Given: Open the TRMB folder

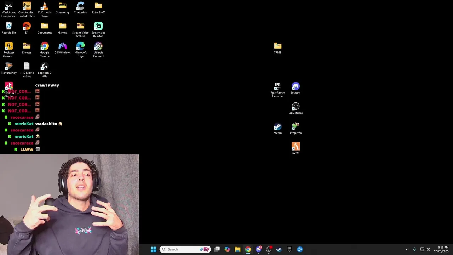Looking at the screenshot, I should coord(277,49).
